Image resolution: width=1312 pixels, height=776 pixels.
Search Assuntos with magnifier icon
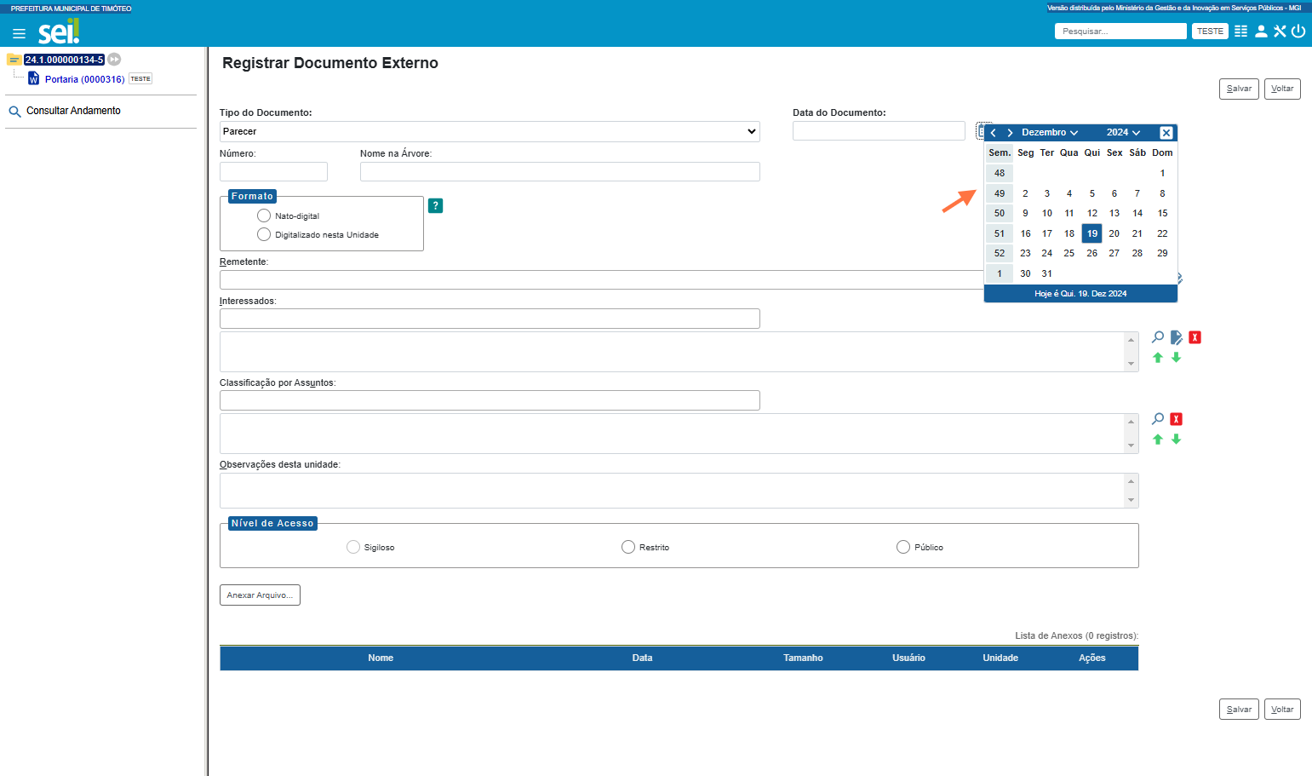point(1158,419)
